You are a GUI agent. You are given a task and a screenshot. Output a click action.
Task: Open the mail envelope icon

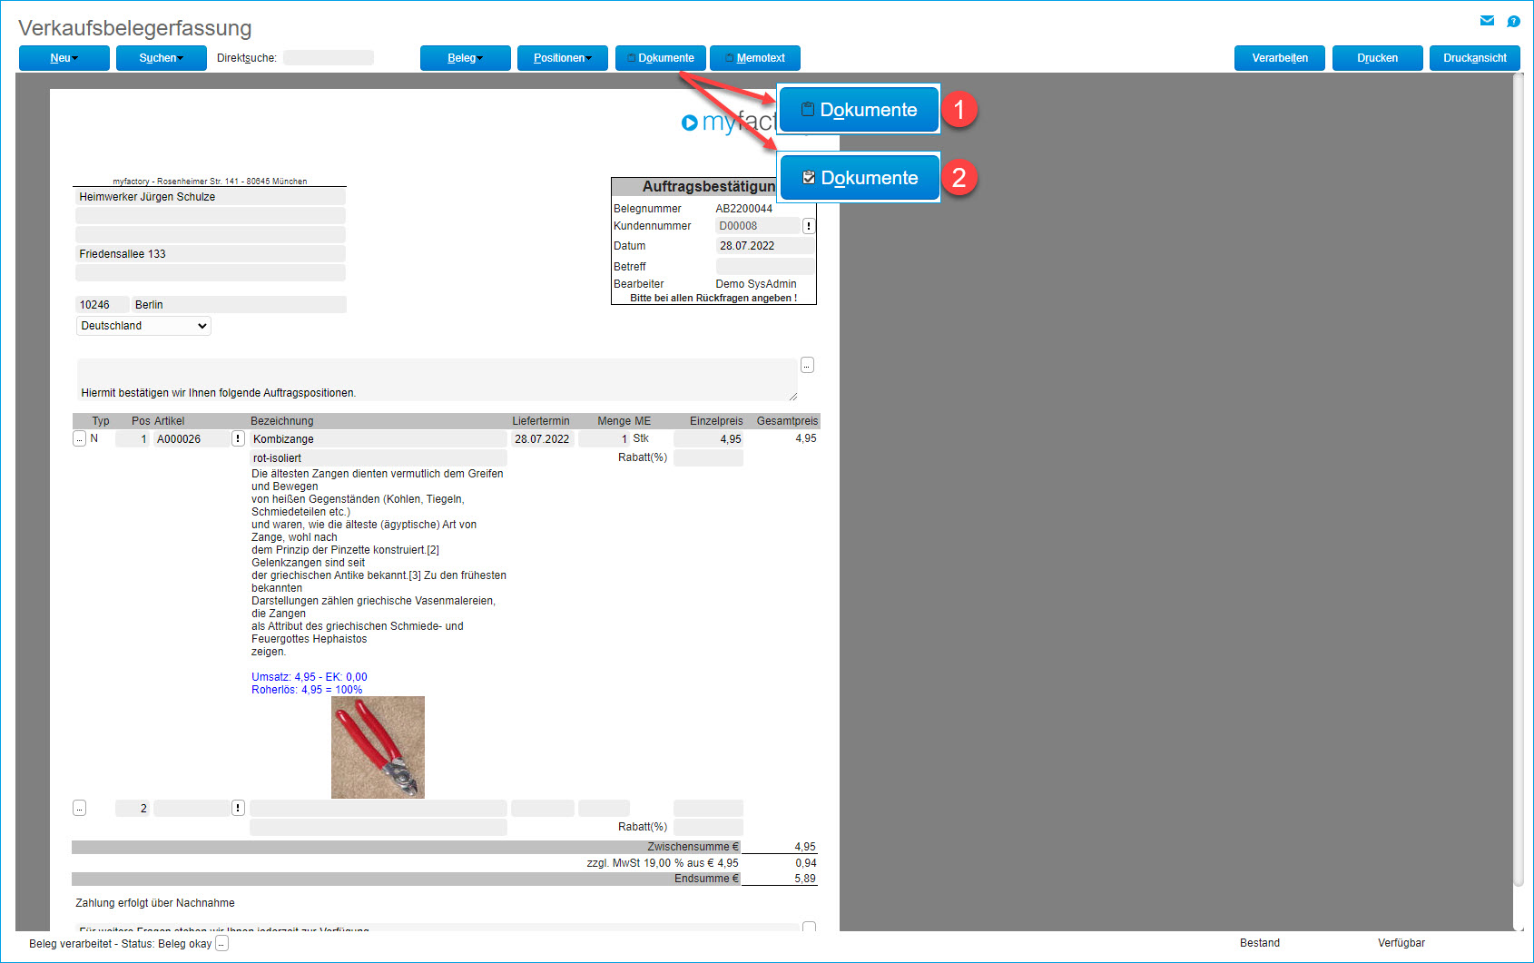[x=1487, y=21]
